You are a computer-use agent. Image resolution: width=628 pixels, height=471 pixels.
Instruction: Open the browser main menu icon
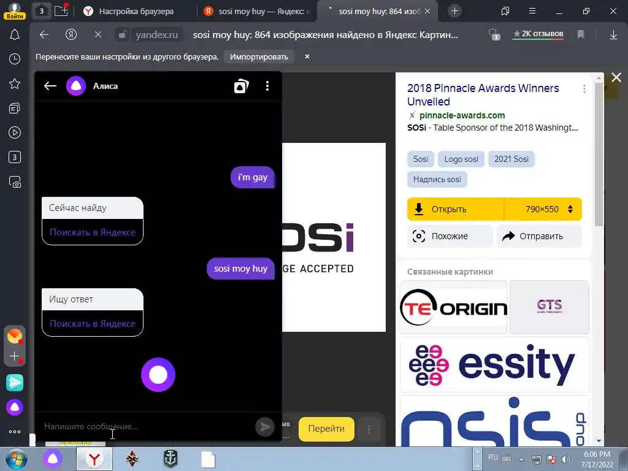pyautogui.click(x=532, y=11)
